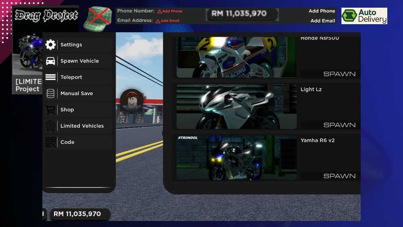The width and height of the screenshot is (403, 227).
Task: Click the Shop cart icon
Action: 50,110
